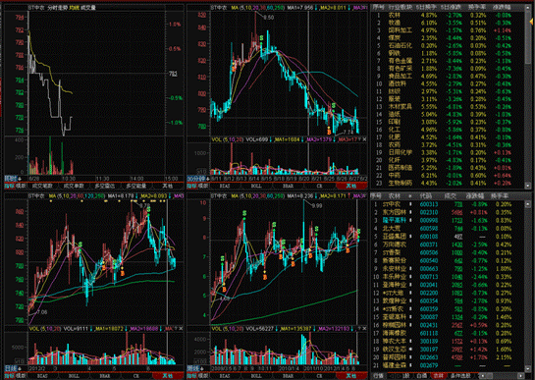
Task: Select 饲料加工 sector row
Action: point(448,30)
